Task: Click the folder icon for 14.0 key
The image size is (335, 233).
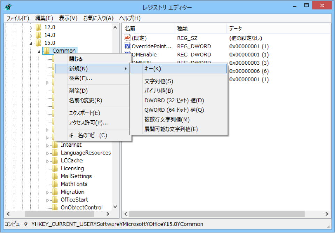Action: 39,35
